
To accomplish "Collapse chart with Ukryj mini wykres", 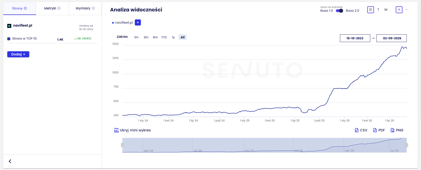I will click(135, 130).
